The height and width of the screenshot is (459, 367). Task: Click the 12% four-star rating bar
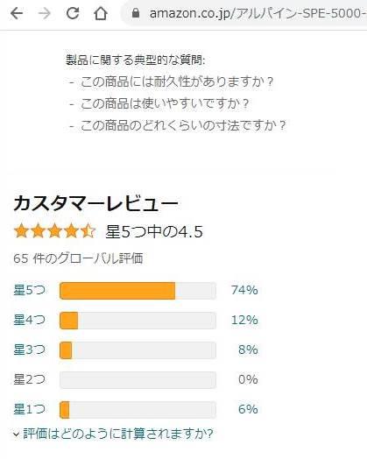click(x=138, y=321)
